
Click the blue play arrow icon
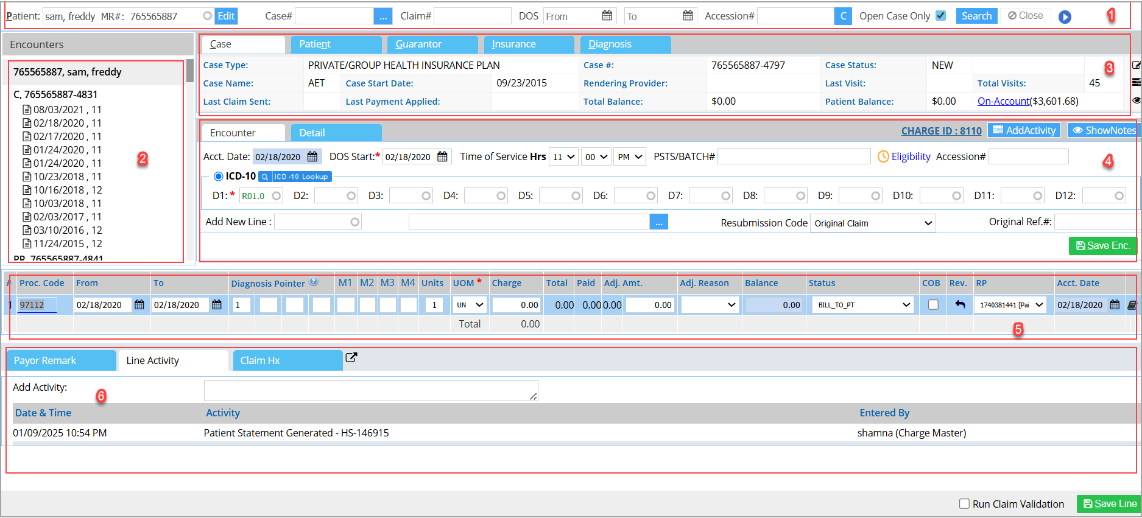[1065, 17]
